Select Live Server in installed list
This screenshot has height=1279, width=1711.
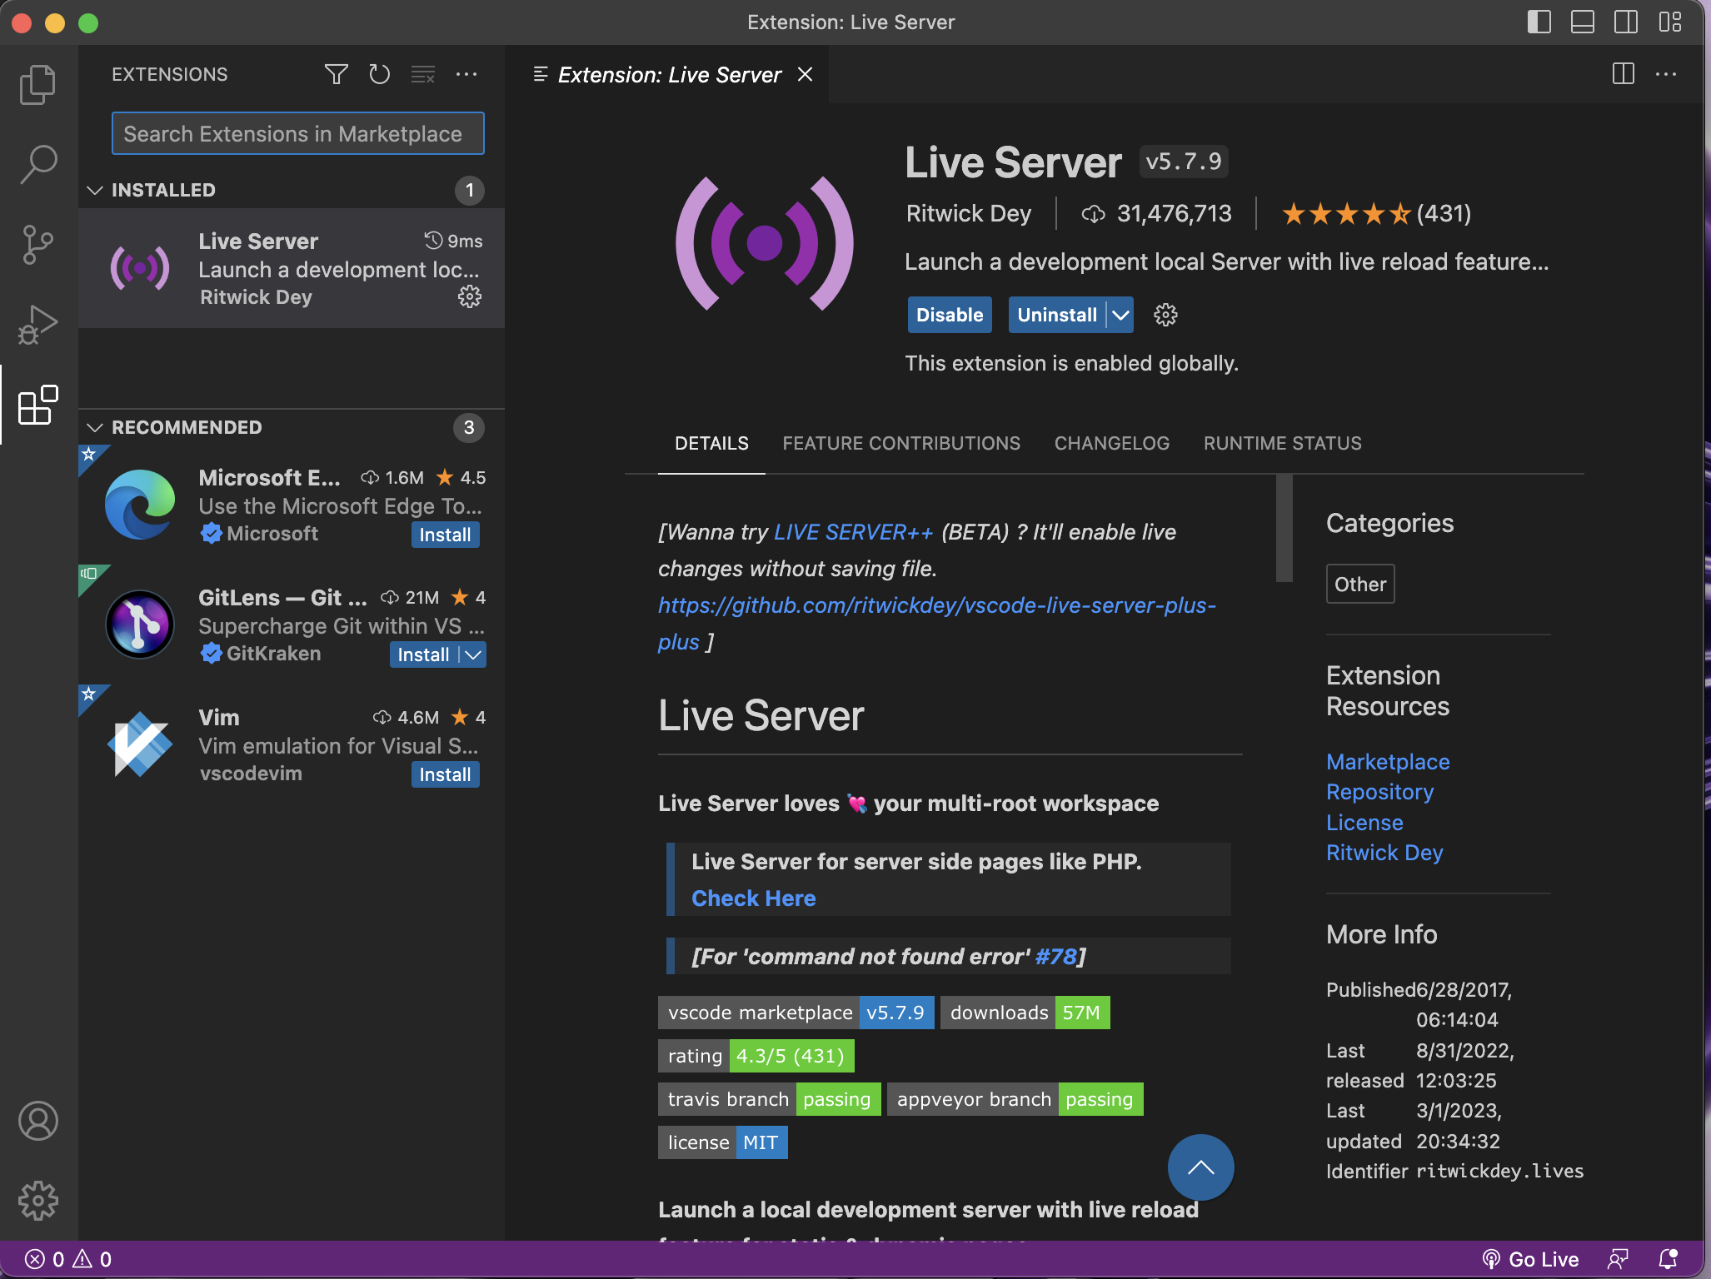[x=292, y=268]
